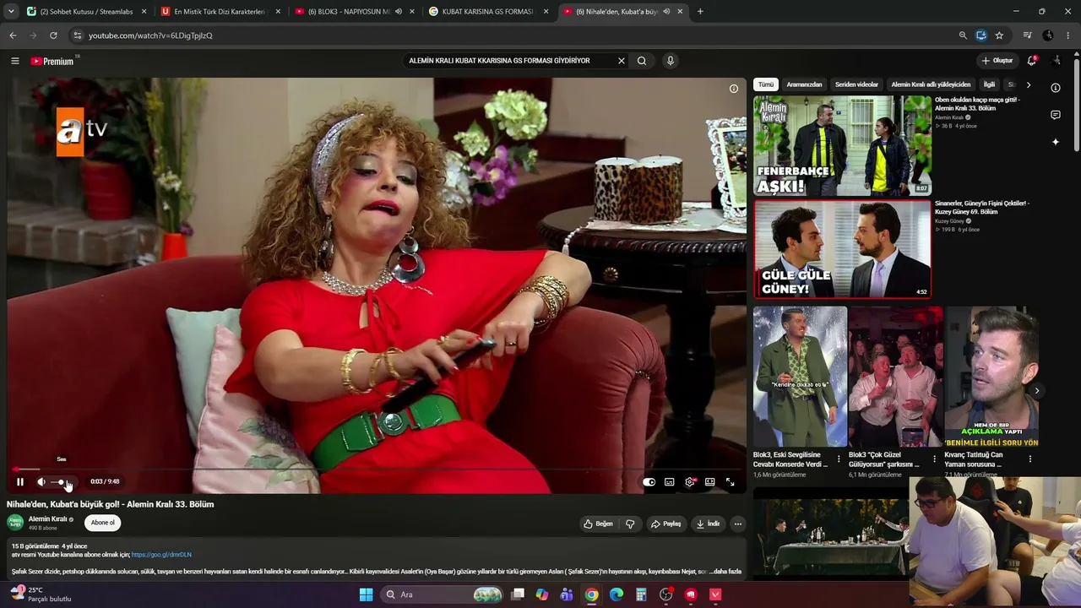Open Google Chrome from the taskbar

(x=592, y=594)
